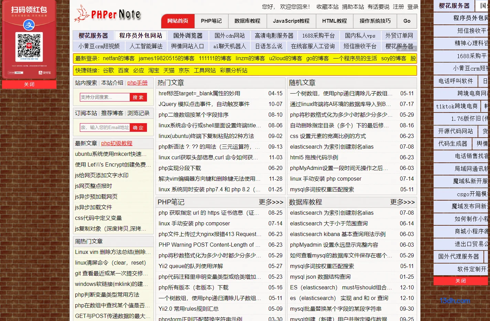
Task: Click the ai聊天机器人 ad link
Action: (230, 46)
